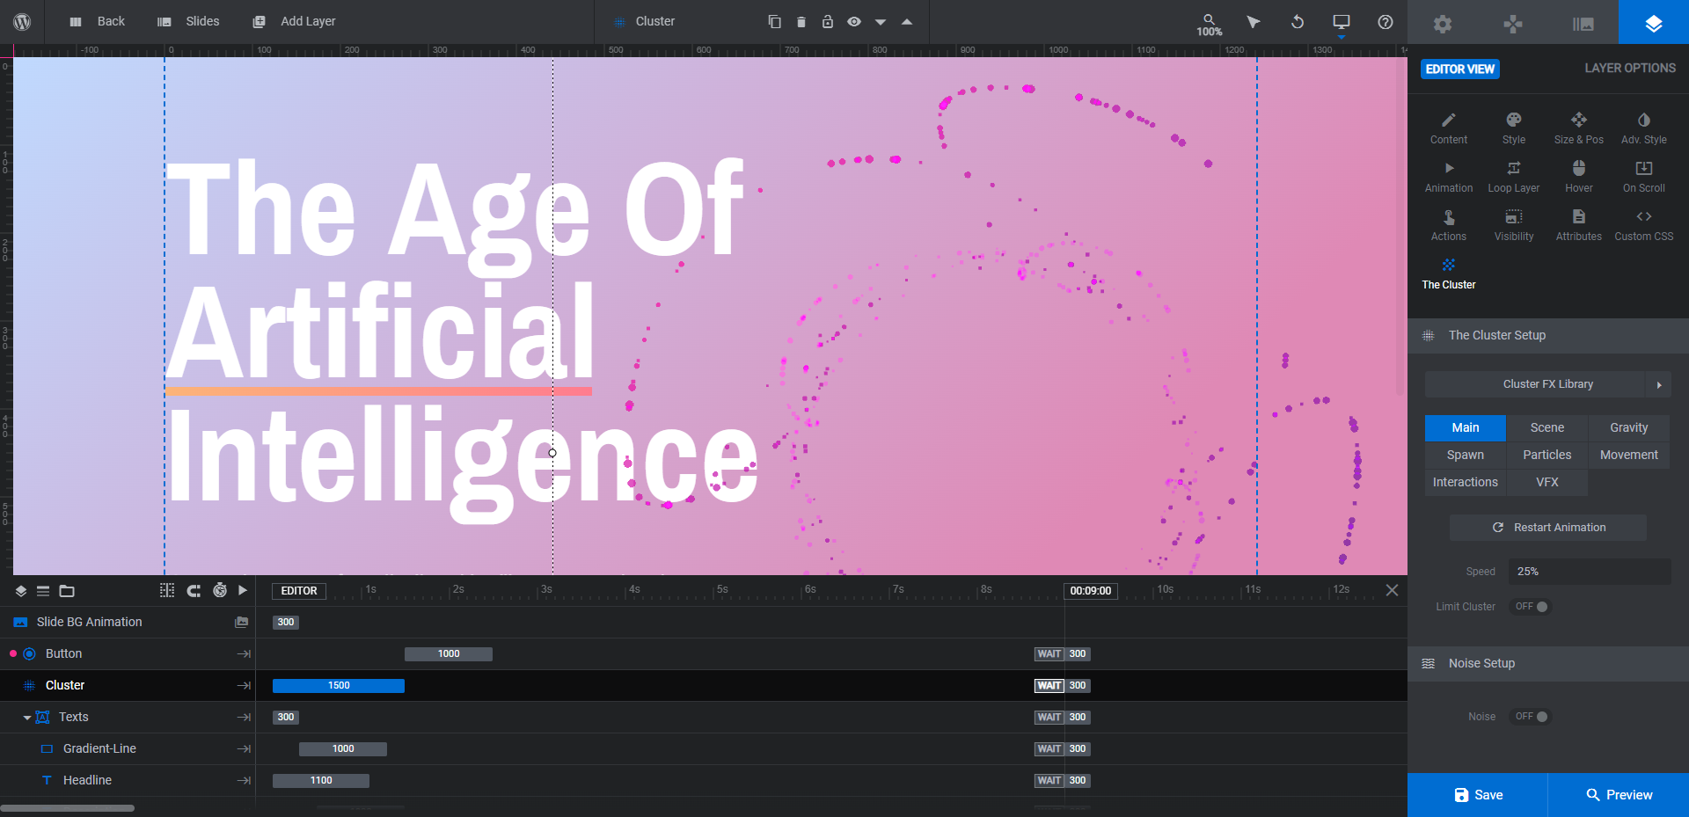Image resolution: width=1689 pixels, height=817 pixels.
Task: Open the WordPress logo menu
Action: (x=22, y=21)
